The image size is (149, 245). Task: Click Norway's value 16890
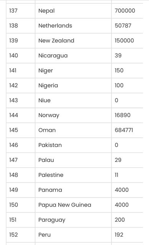123,115
